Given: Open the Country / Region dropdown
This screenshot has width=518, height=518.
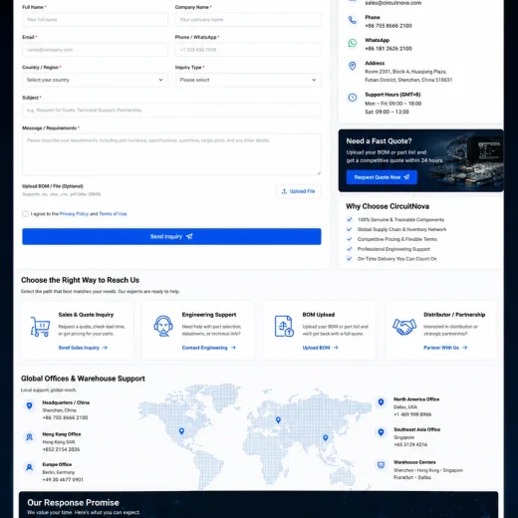Looking at the screenshot, I should tap(95, 80).
